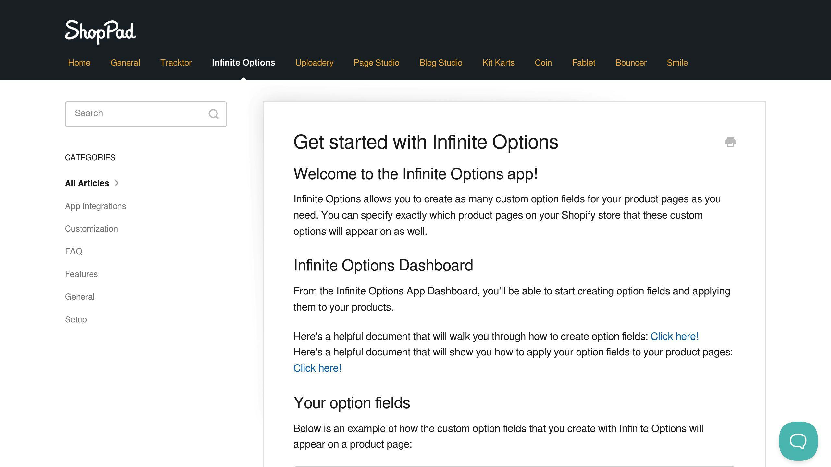Select the Infinite Options nav tab
Viewport: 831px width, 467px height.
(x=243, y=63)
